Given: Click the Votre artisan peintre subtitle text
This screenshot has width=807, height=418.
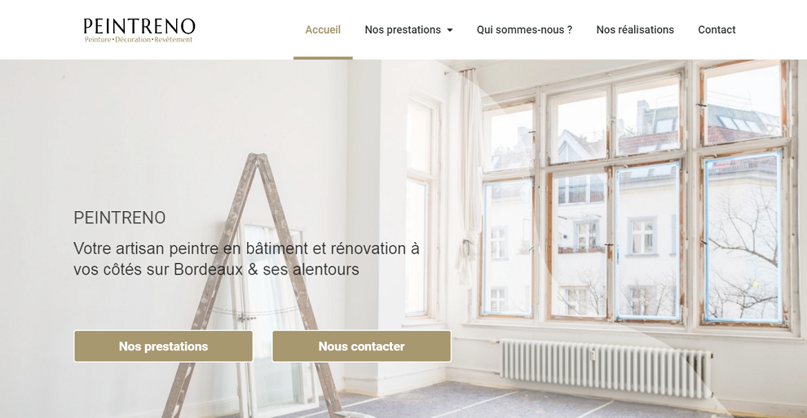Looking at the screenshot, I should pos(246,258).
